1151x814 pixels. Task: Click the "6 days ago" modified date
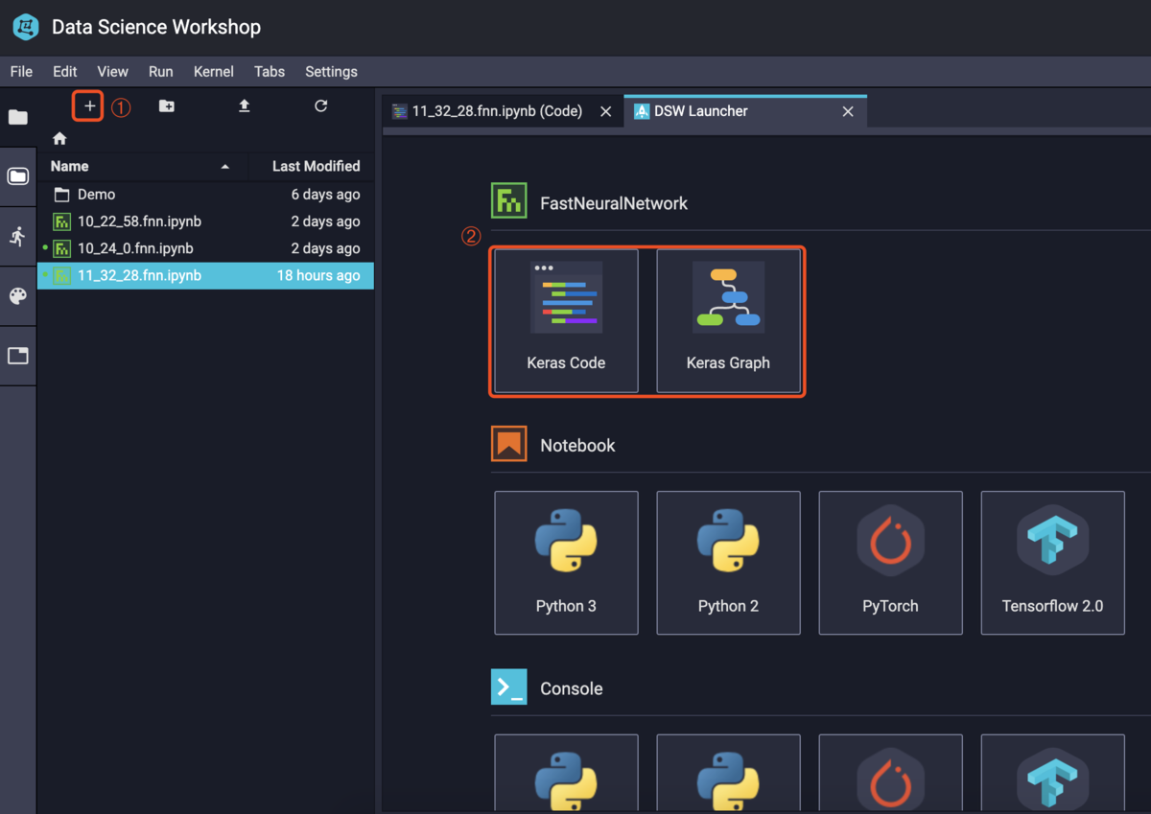click(325, 195)
